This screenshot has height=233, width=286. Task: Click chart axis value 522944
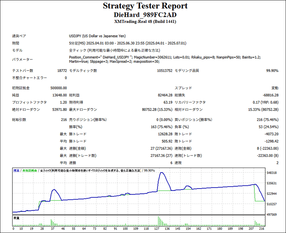272,193
